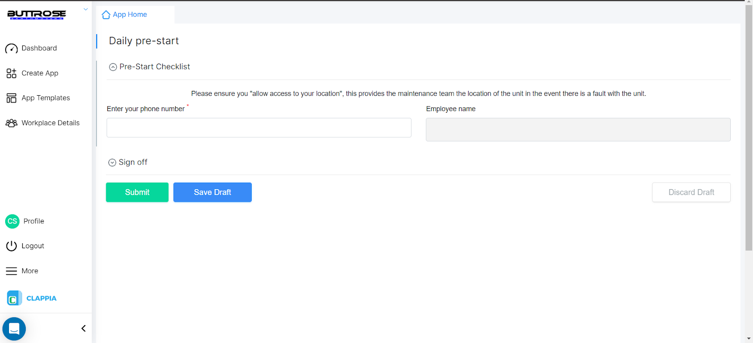This screenshot has height=343, width=753.
Task: Collapse the left sidebar with the arrow
Action: (x=83, y=328)
